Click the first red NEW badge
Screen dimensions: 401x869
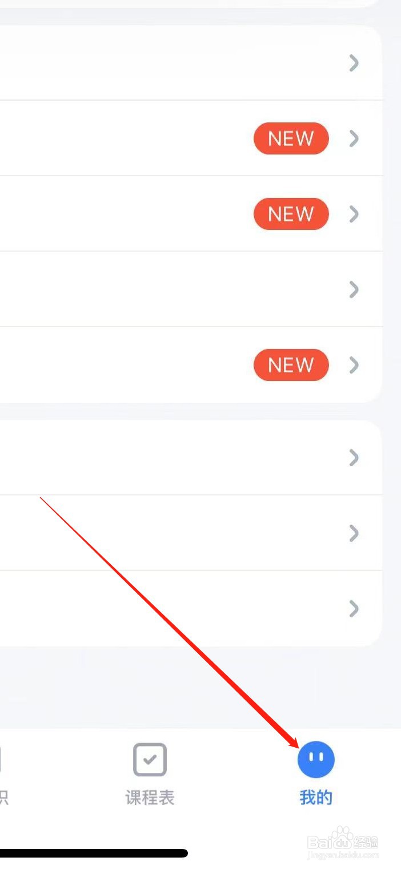point(291,138)
